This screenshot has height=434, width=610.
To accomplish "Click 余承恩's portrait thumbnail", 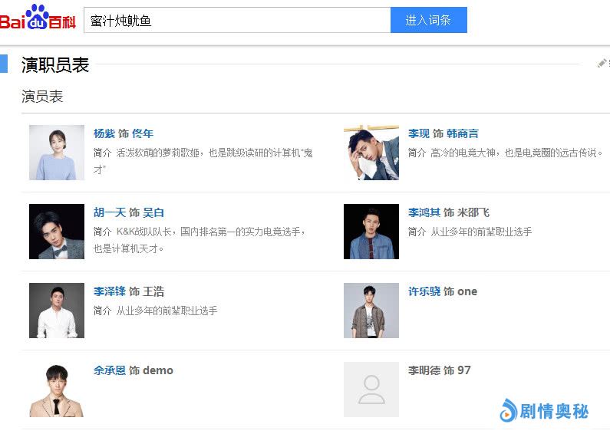I will [x=57, y=390].
